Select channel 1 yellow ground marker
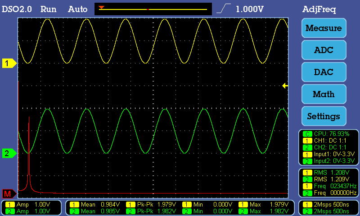 9,63
